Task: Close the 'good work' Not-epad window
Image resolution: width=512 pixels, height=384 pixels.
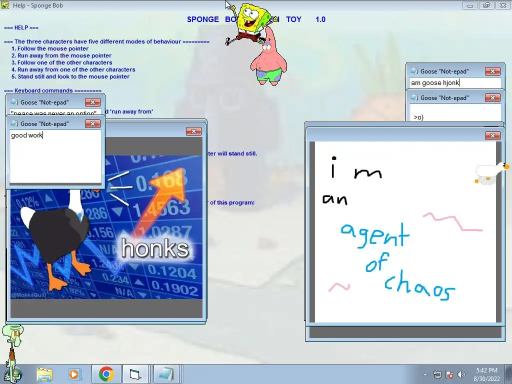Action: (x=92, y=124)
